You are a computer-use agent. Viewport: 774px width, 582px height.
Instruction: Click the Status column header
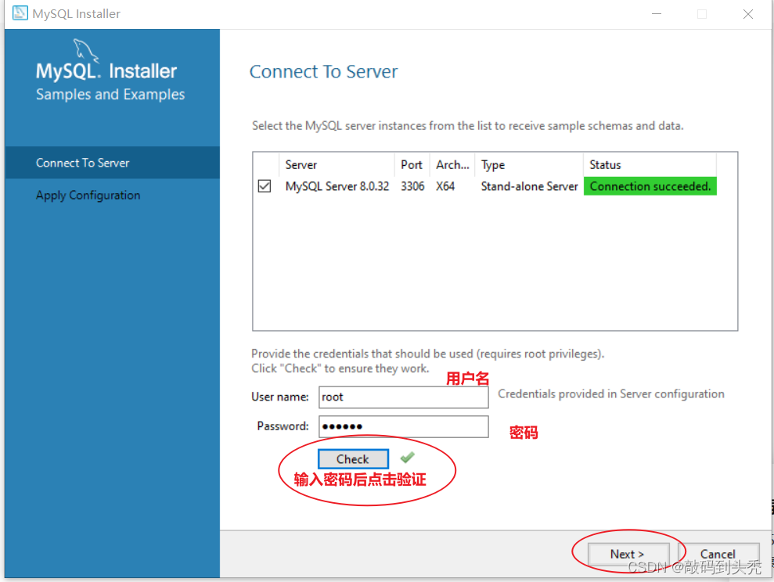pyautogui.click(x=650, y=165)
